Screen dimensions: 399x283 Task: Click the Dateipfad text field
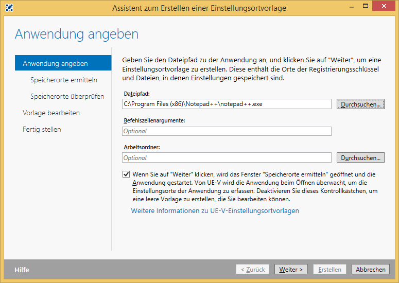(227, 104)
